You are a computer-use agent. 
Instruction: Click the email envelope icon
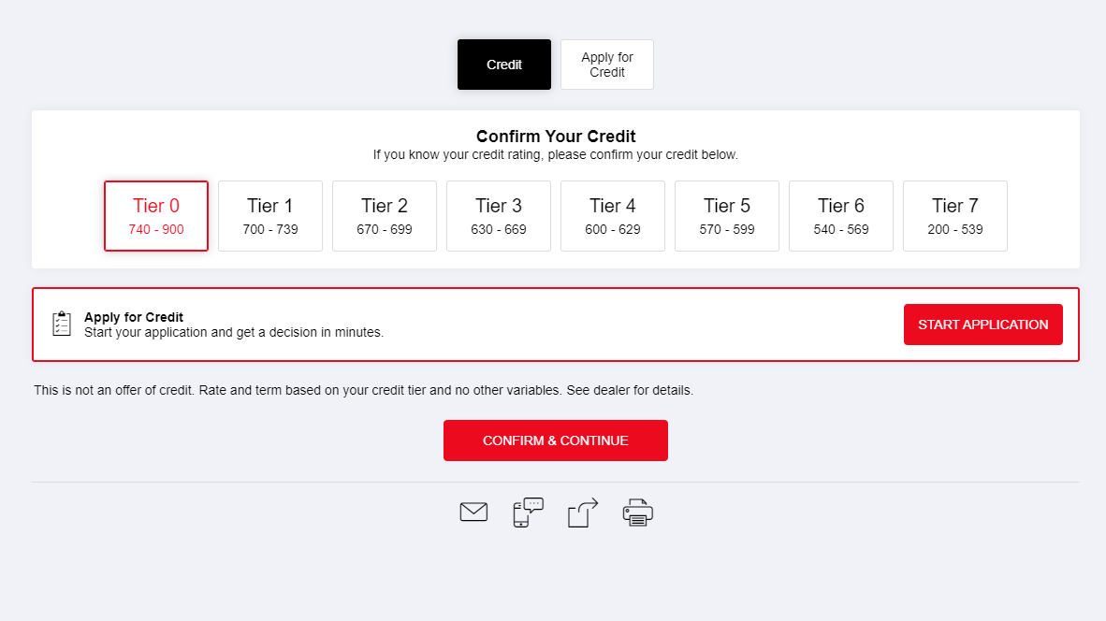pos(473,512)
